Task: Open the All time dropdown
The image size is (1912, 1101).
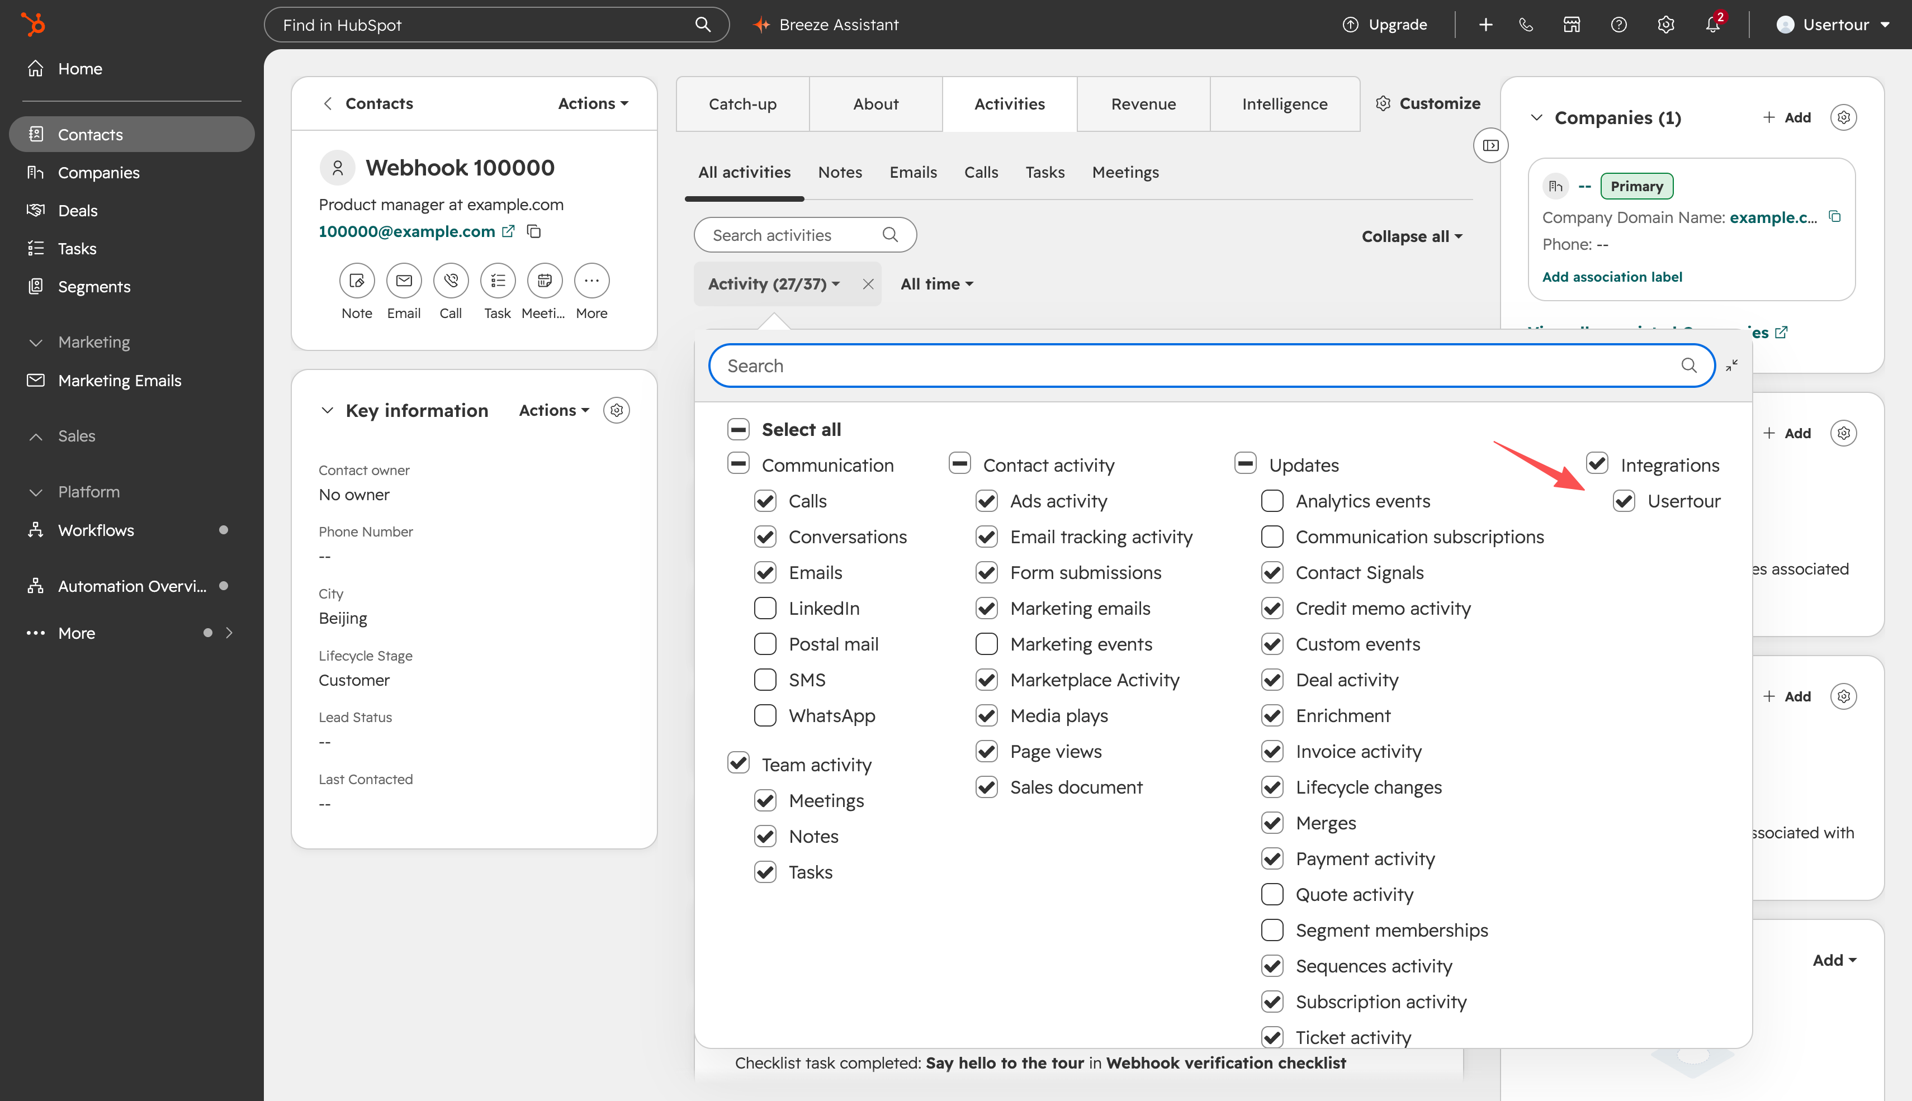Action: [936, 284]
